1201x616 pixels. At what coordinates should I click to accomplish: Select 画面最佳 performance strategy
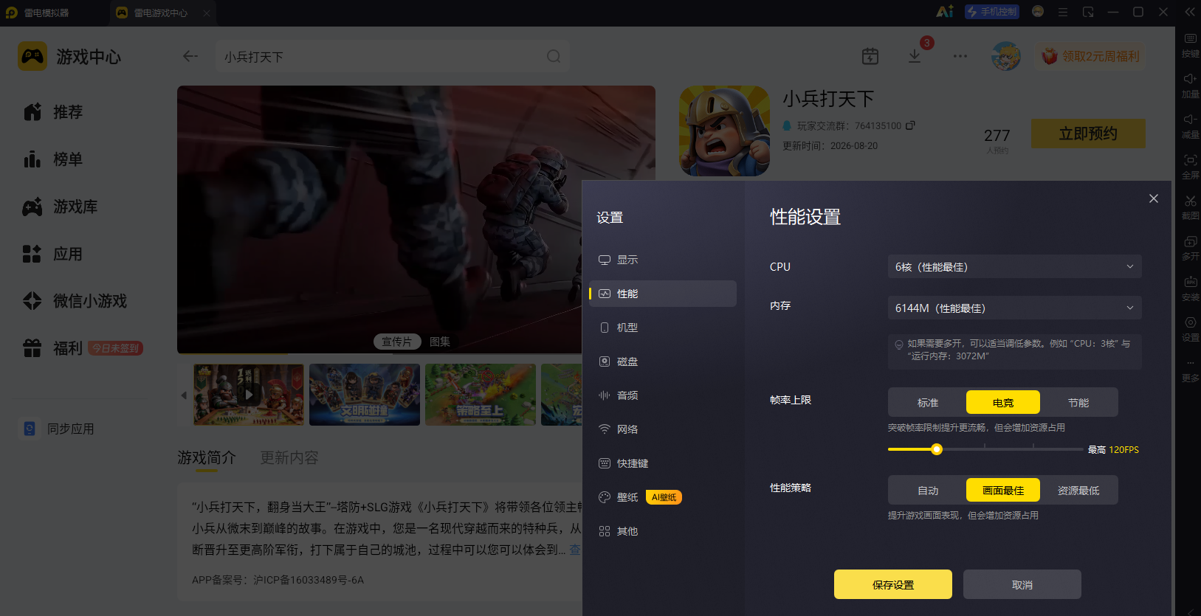coord(1003,490)
